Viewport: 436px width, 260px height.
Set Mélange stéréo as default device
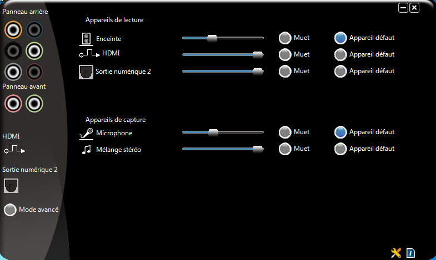(x=340, y=149)
